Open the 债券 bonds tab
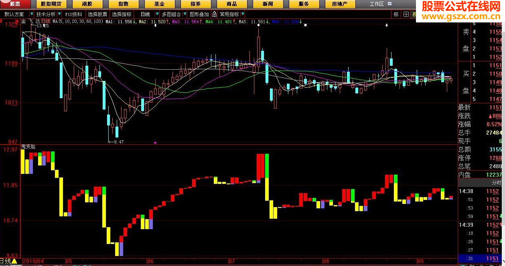This screenshot has height=266, width=505. tap(195, 4)
